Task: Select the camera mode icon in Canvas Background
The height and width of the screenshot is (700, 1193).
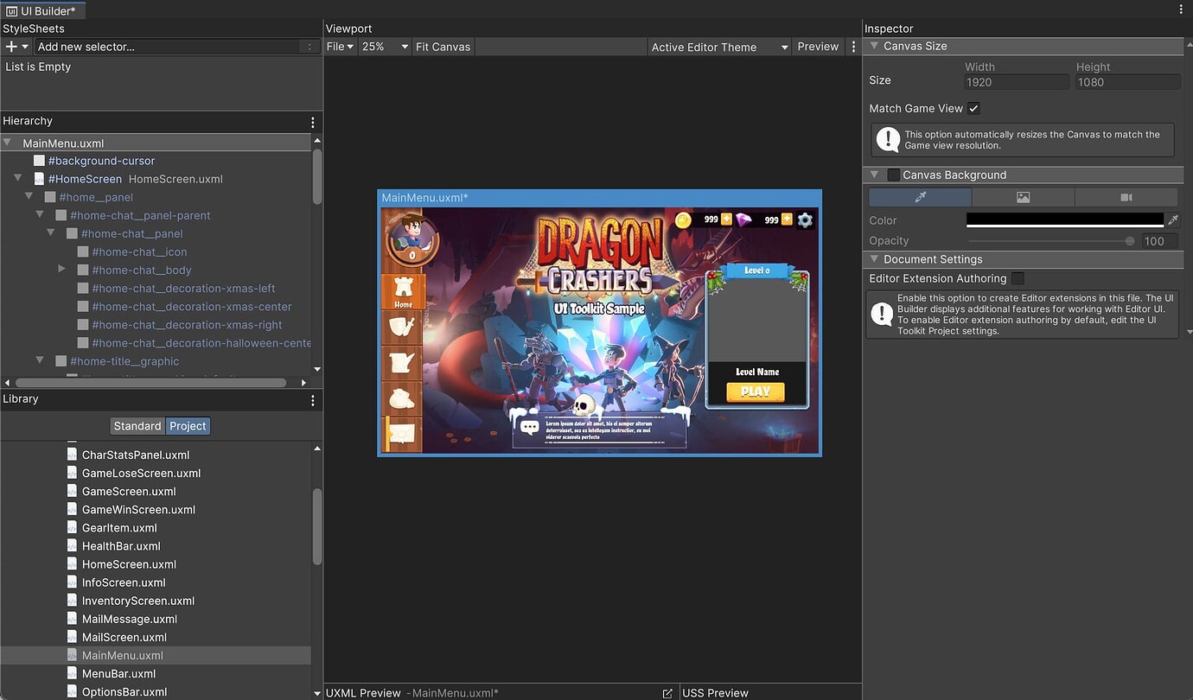Action: click(x=1126, y=197)
